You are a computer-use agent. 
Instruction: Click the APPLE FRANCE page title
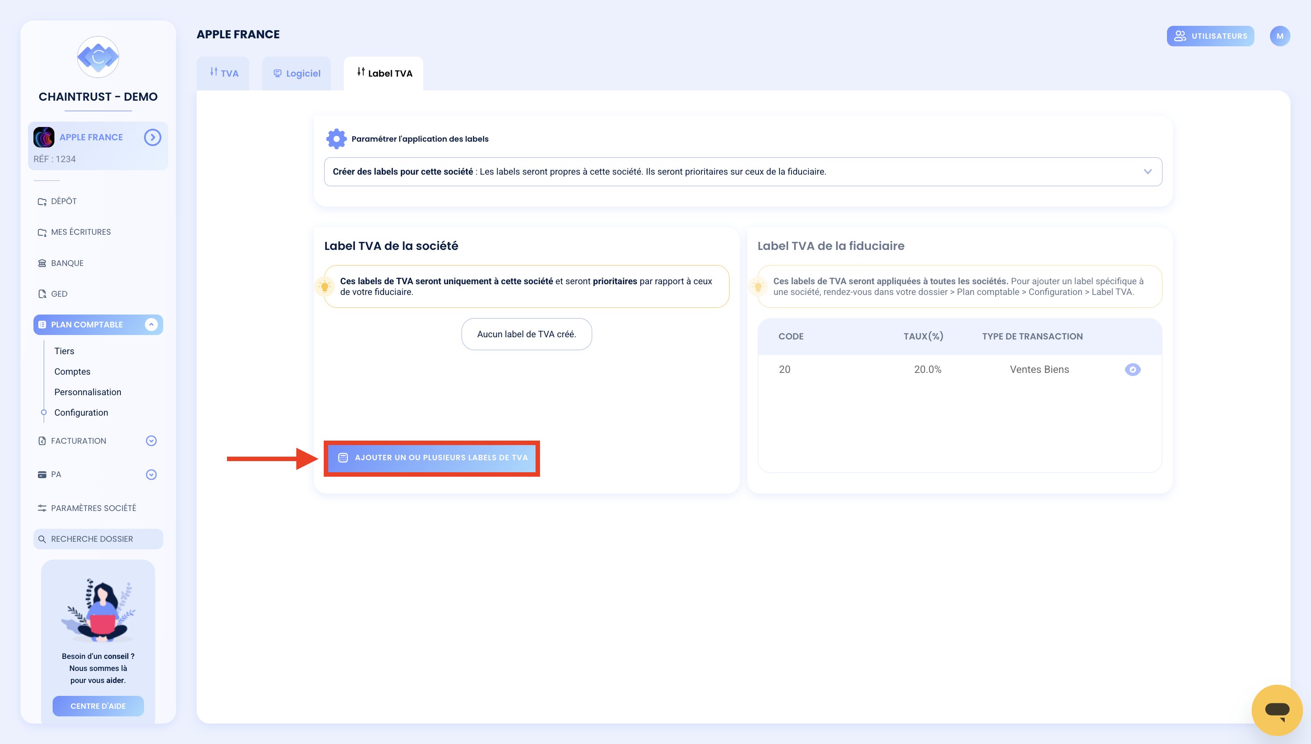coord(238,34)
